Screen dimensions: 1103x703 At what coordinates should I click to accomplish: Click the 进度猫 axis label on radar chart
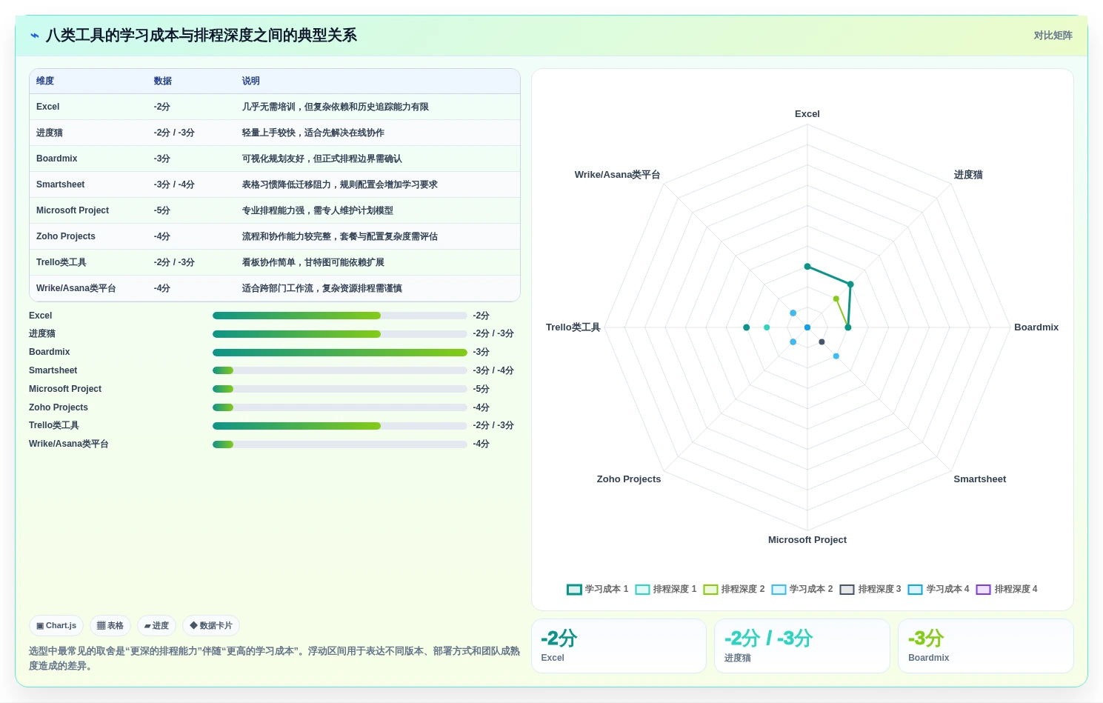tap(968, 175)
